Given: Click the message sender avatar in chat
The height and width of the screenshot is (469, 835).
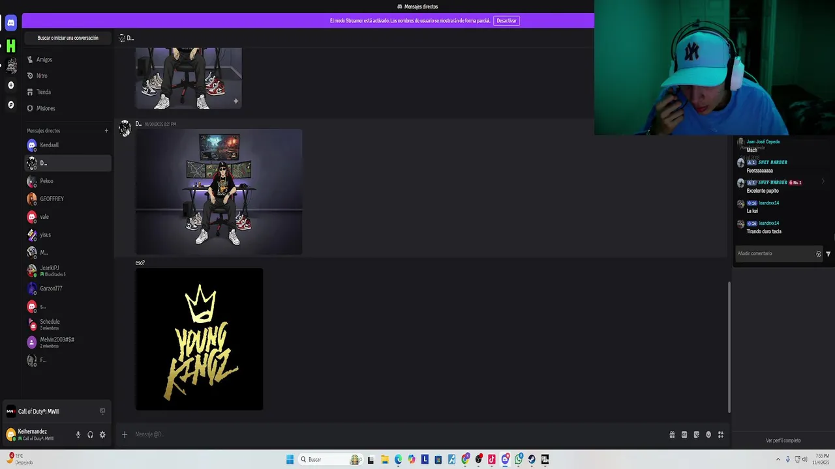Looking at the screenshot, I should pyautogui.click(x=125, y=128).
